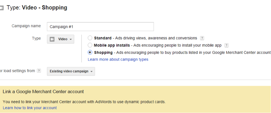Viewport: 271px width, 113px height.
Task: Select the Mobile app installs radio button
Action: point(90,45)
